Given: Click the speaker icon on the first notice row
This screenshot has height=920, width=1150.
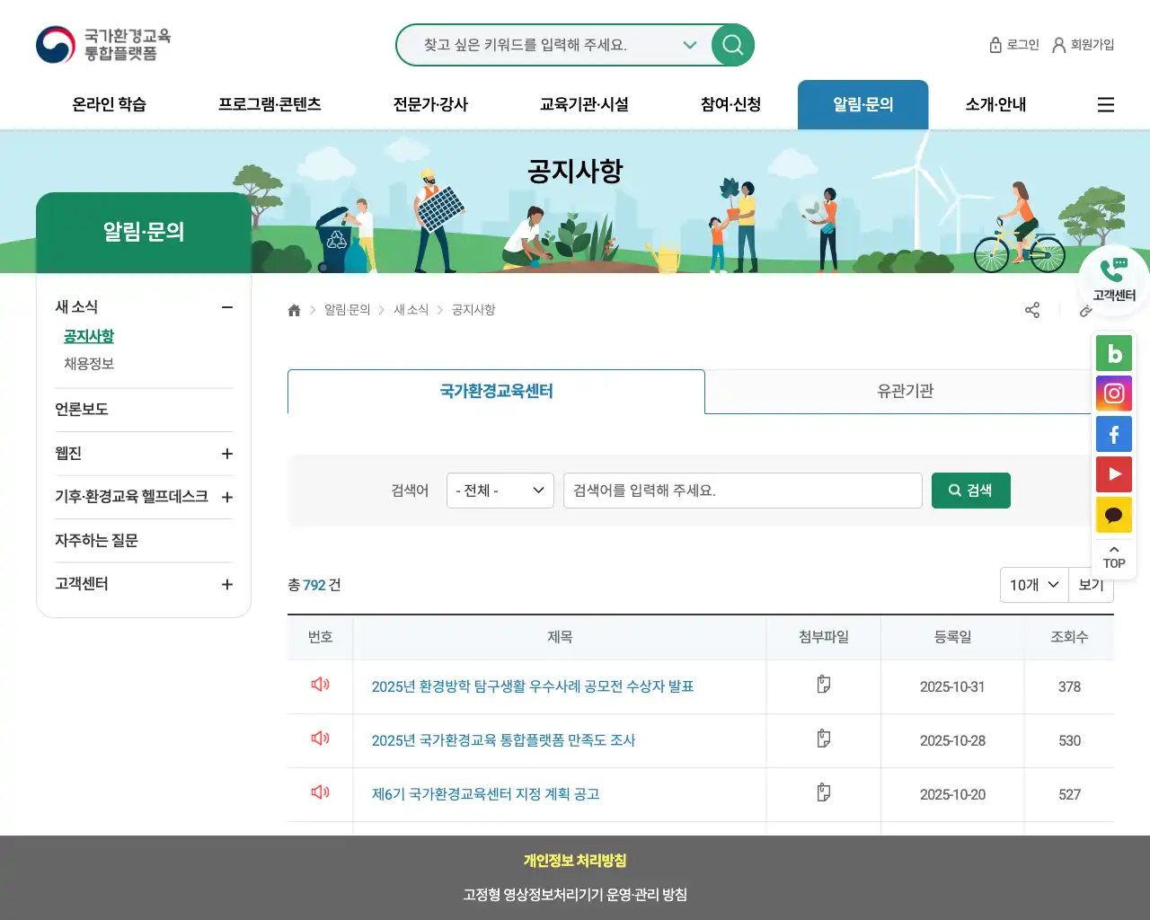Looking at the screenshot, I should [319, 685].
